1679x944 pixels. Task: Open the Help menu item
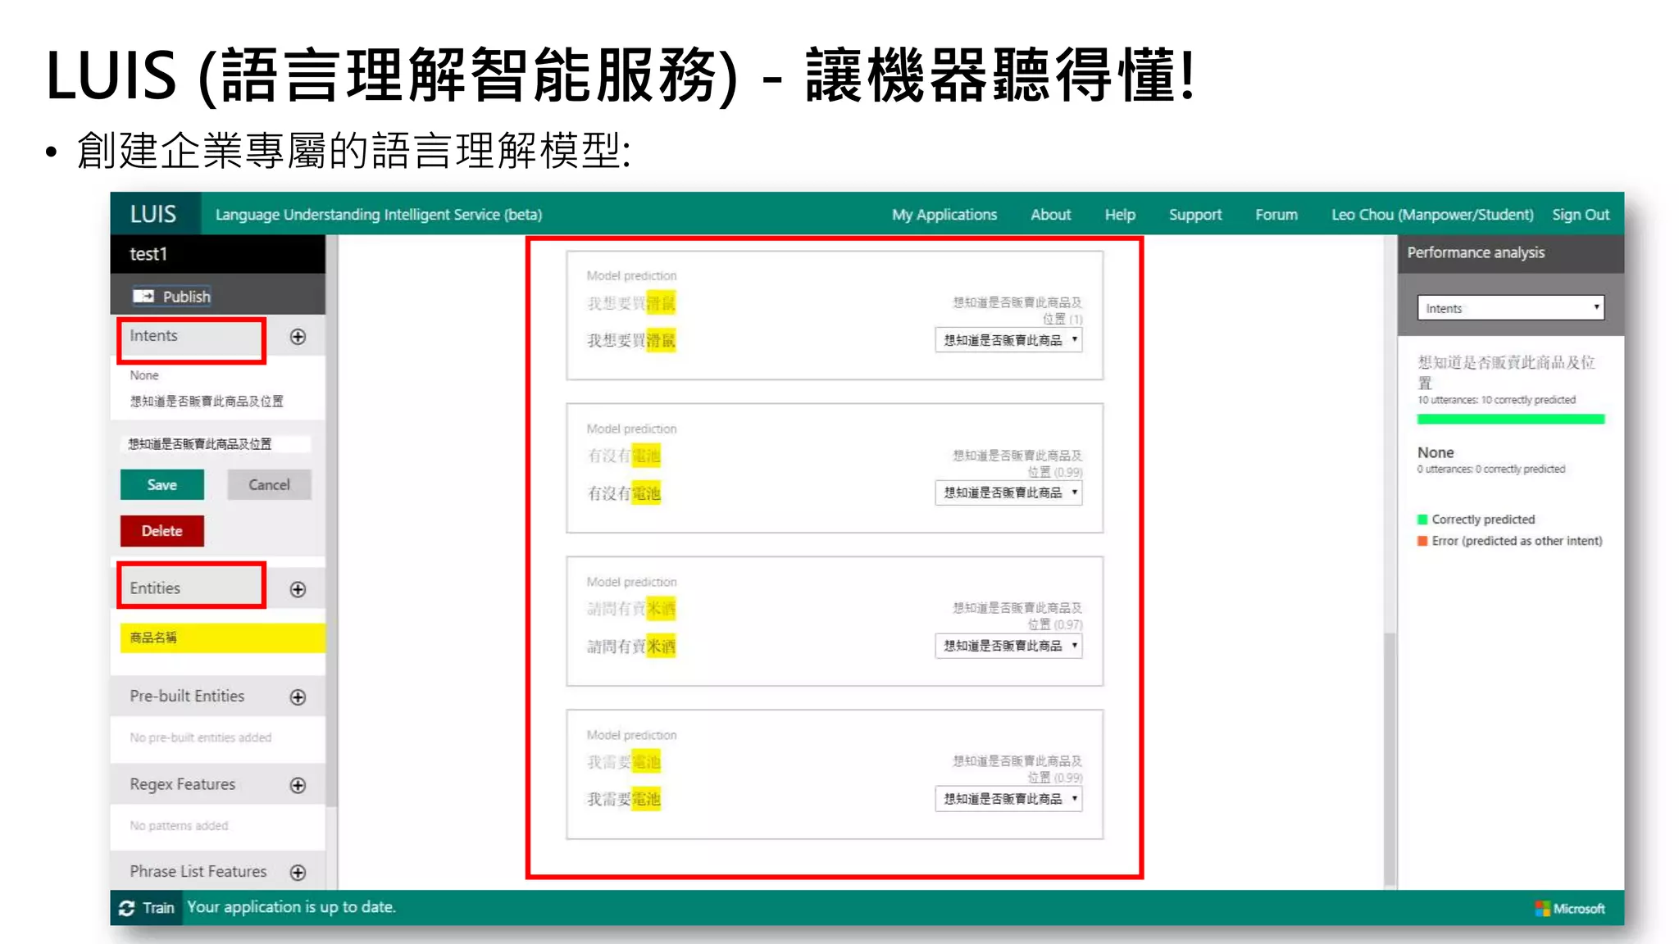(x=1120, y=215)
